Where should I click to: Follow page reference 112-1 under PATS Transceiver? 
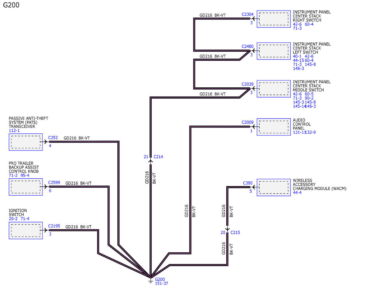point(14,131)
